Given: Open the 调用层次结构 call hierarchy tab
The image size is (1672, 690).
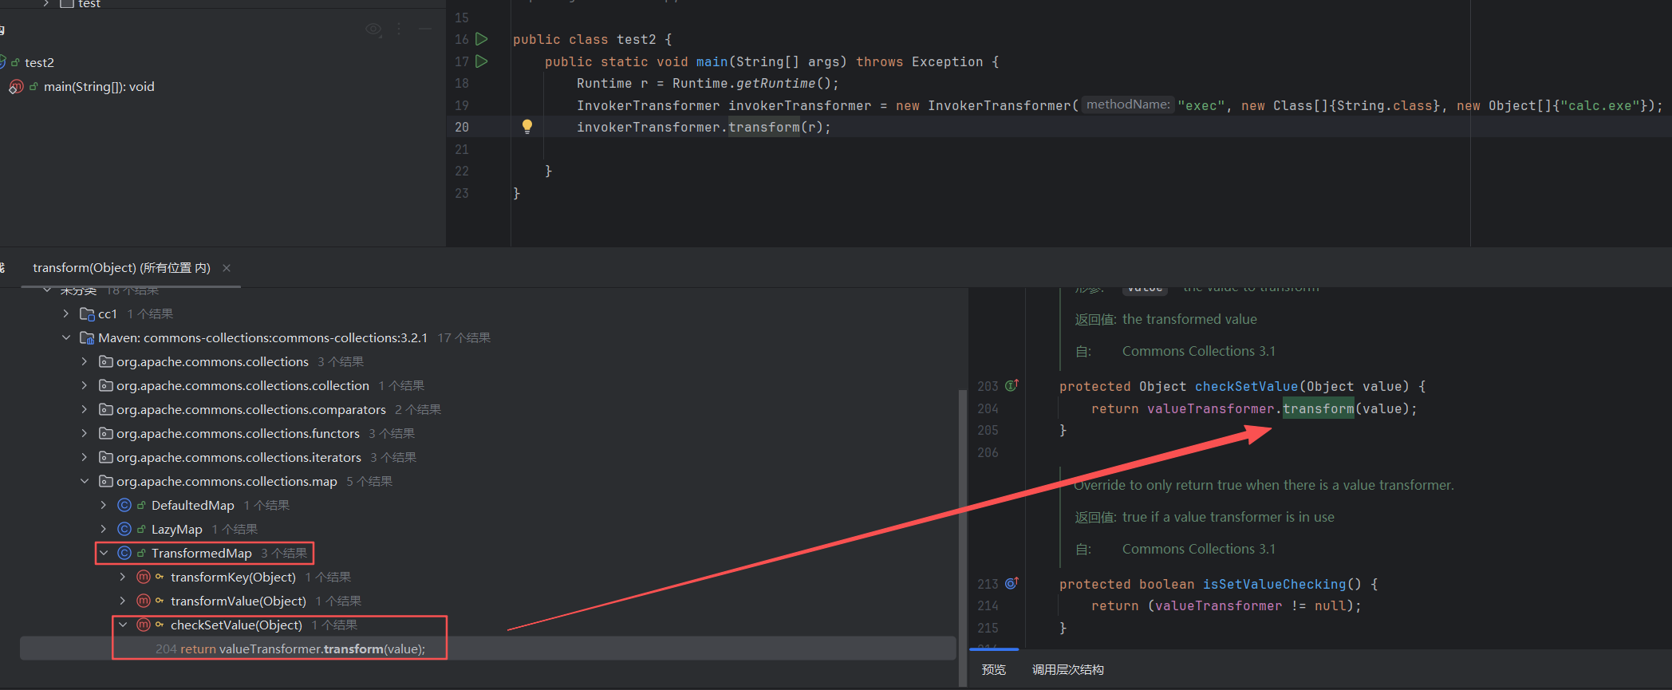Looking at the screenshot, I should coord(1067,670).
